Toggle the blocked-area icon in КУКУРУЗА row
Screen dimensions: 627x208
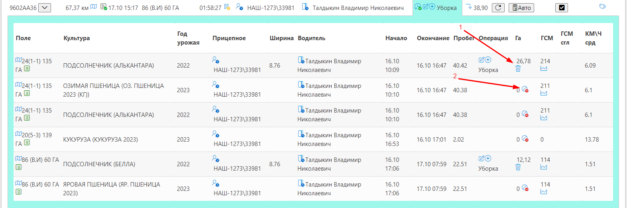pos(525,139)
